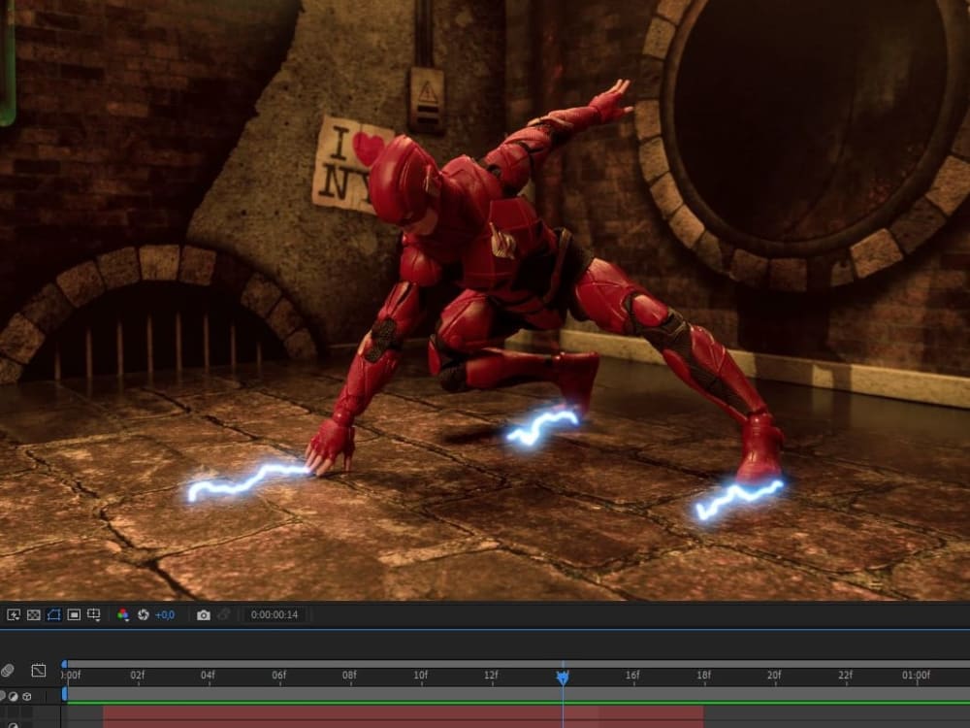Toggle the transparency grid
Screen dimensions: 970x728
[34, 614]
